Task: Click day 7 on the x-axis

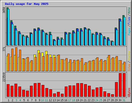Action: click(x=32, y=100)
